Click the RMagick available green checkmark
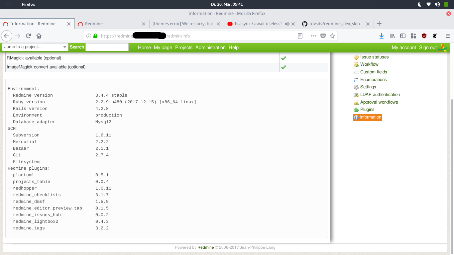 [x=284, y=58]
